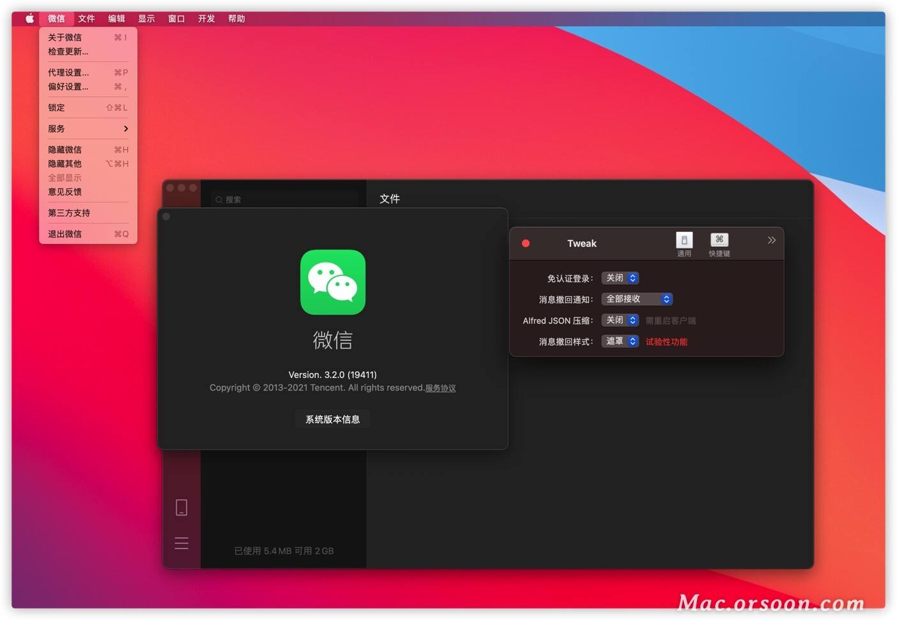Click the 已使用 5.4 MB 可用 2 GB text
897x620 pixels.
click(x=284, y=550)
